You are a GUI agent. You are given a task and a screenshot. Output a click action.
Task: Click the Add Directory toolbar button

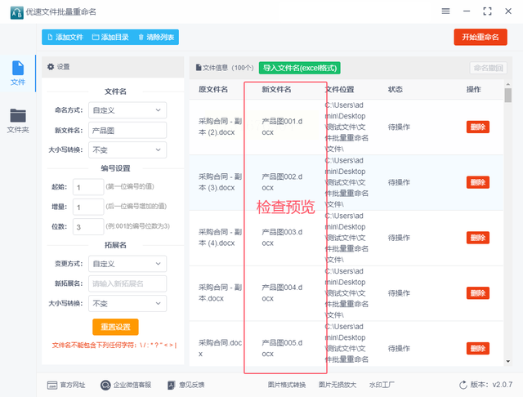110,37
